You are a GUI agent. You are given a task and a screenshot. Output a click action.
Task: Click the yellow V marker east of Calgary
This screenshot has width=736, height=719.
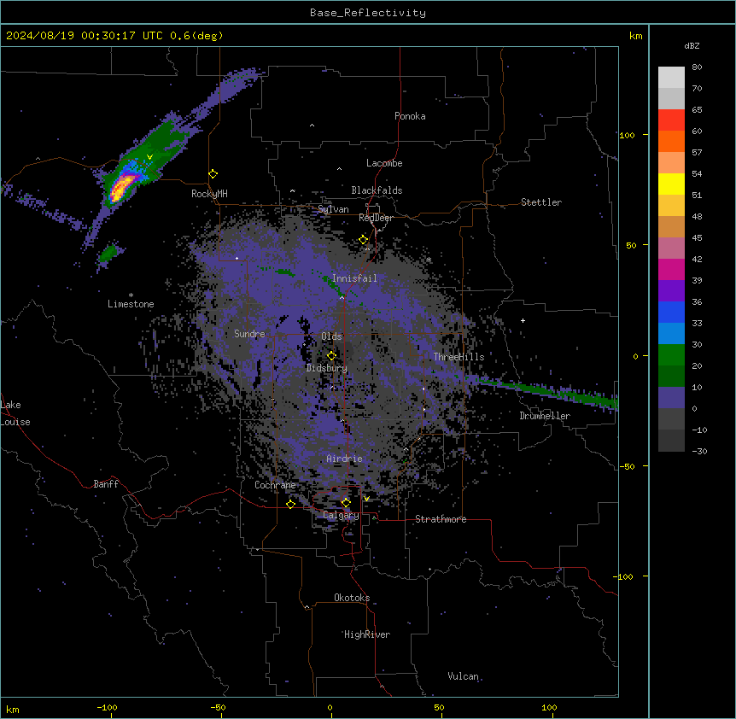[366, 499]
